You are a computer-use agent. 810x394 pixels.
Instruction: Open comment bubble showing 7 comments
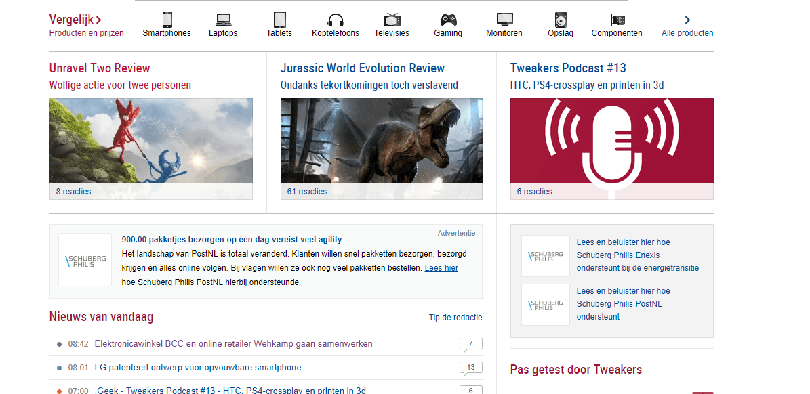tap(470, 344)
